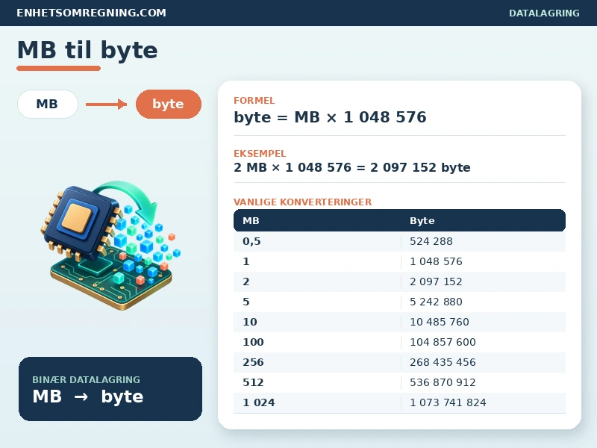Click the orange arrow between MB and byte
The height and width of the screenshot is (448, 597).
tap(106, 104)
